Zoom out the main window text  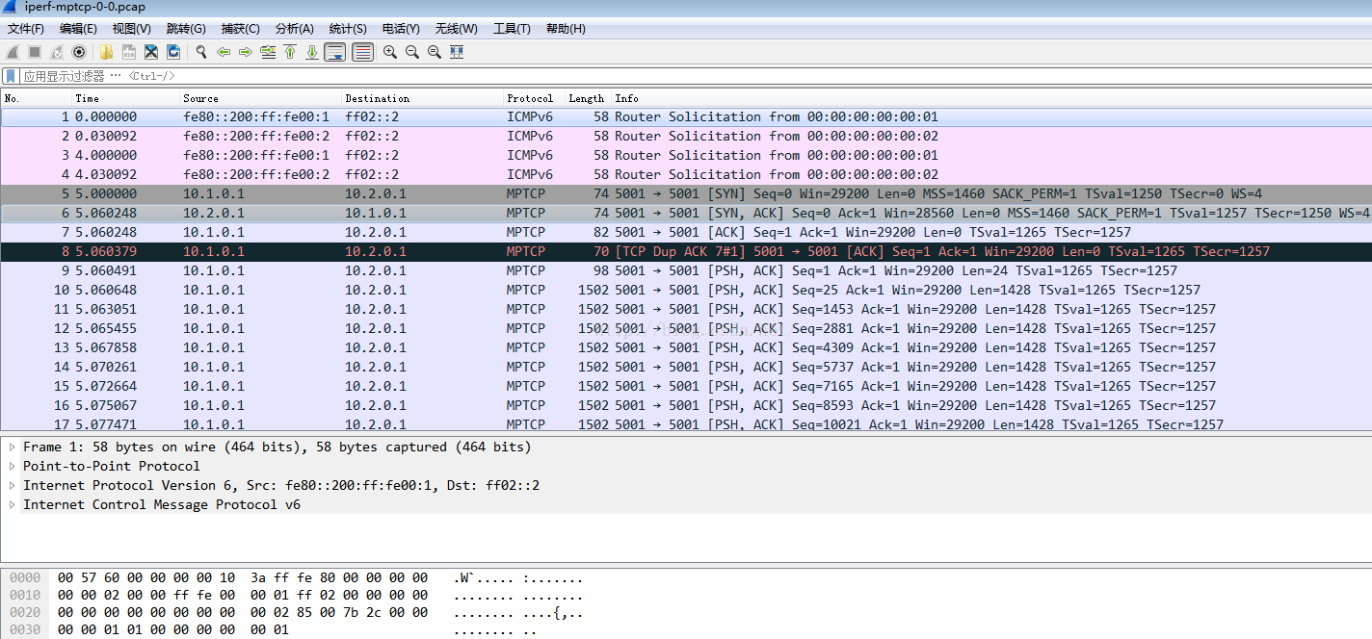[x=412, y=52]
